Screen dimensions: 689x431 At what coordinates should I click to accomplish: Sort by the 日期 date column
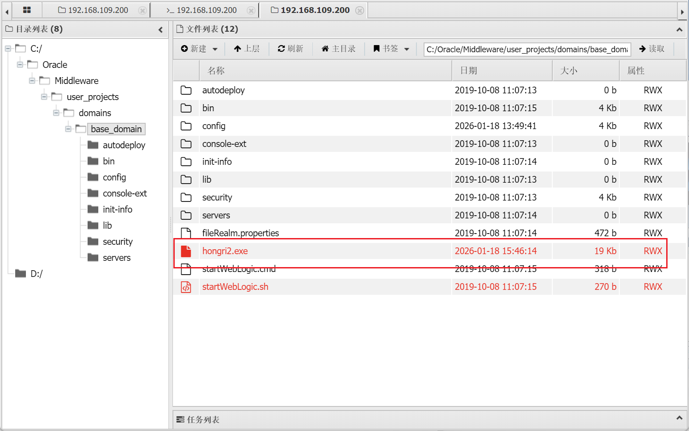pyautogui.click(x=502, y=71)
